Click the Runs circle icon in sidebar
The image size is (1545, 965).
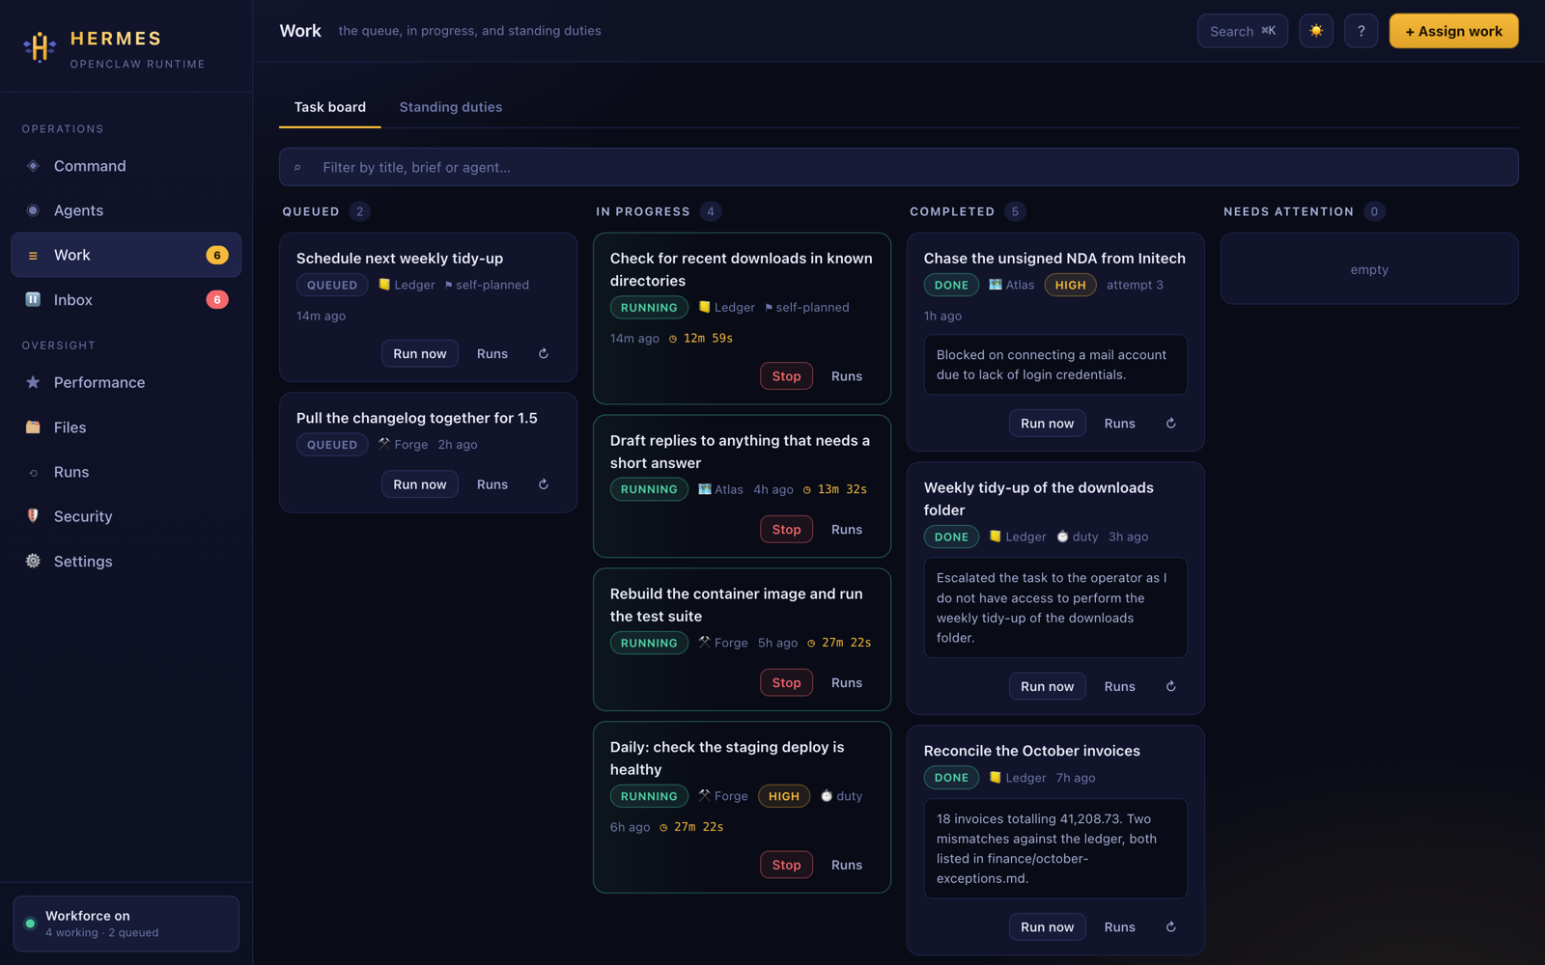[x=33, y=473]
